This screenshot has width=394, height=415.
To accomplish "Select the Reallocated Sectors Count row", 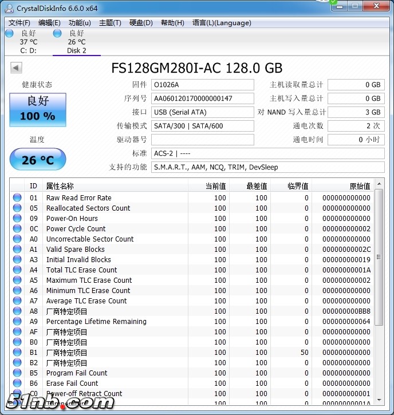I will (88, 208).
